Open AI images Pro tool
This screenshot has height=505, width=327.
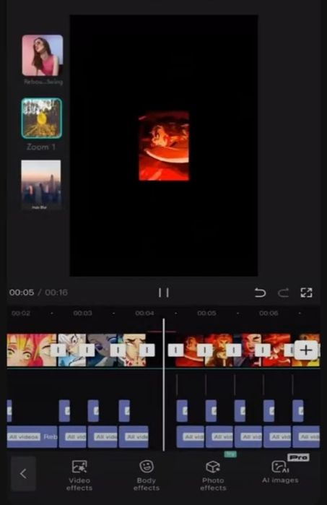pos(280,471)
